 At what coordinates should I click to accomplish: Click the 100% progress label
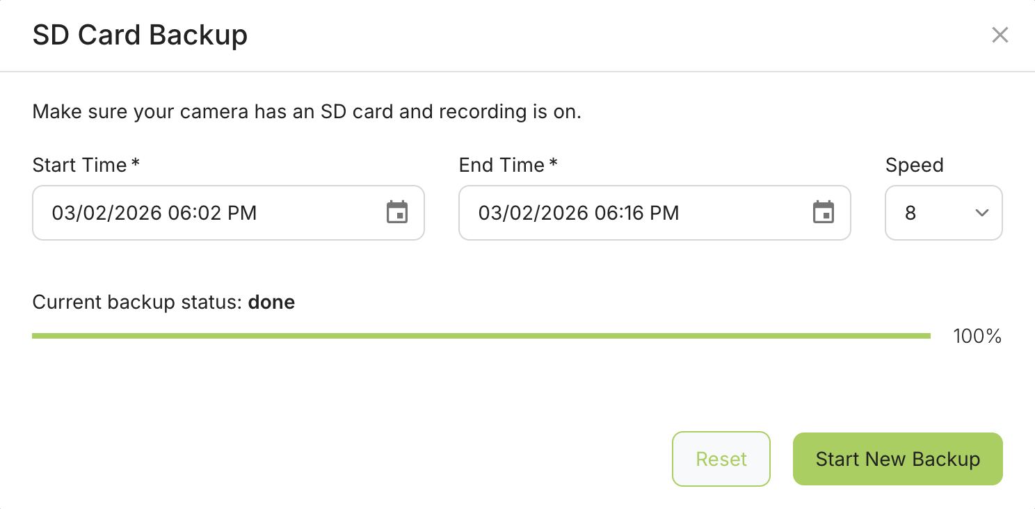[x=977, y=337]
